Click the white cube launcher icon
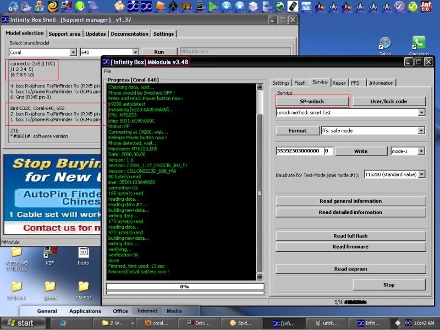The width and height of the screenshot is (440, 330). pos(253,7)
